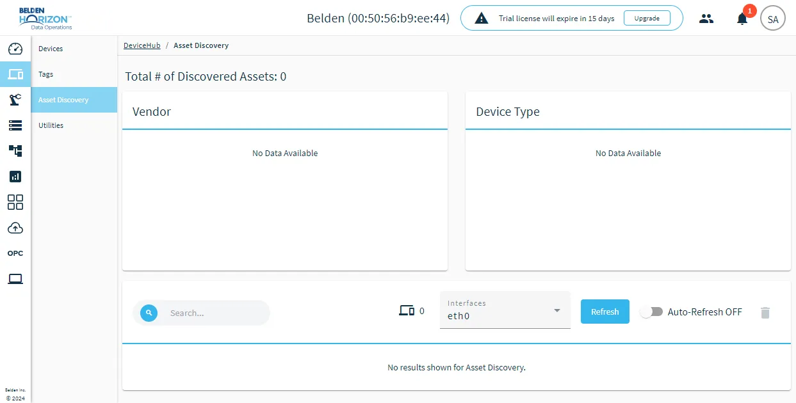Click the stacked server rows sidebar icon
This screenshot has height=403, width=796.
15,125
